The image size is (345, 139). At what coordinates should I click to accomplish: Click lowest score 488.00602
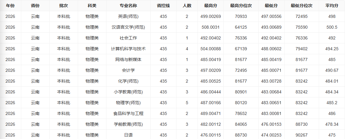(x=271, y=49)
